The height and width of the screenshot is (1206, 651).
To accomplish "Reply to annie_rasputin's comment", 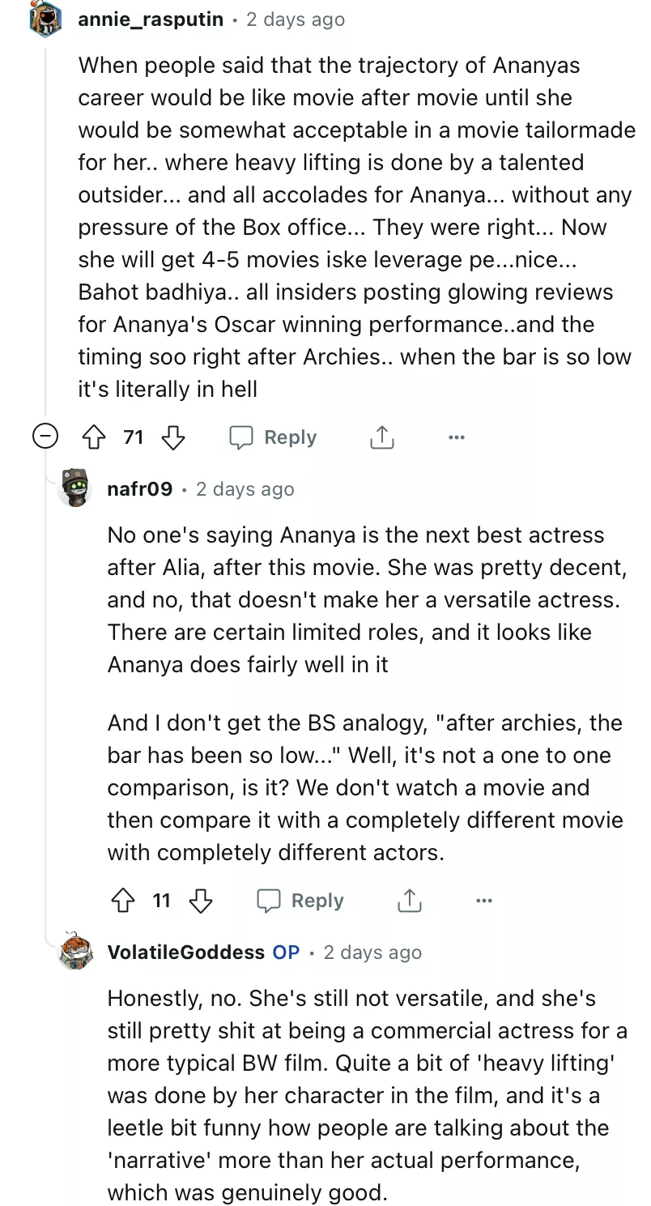I will [x=273, y=437].
